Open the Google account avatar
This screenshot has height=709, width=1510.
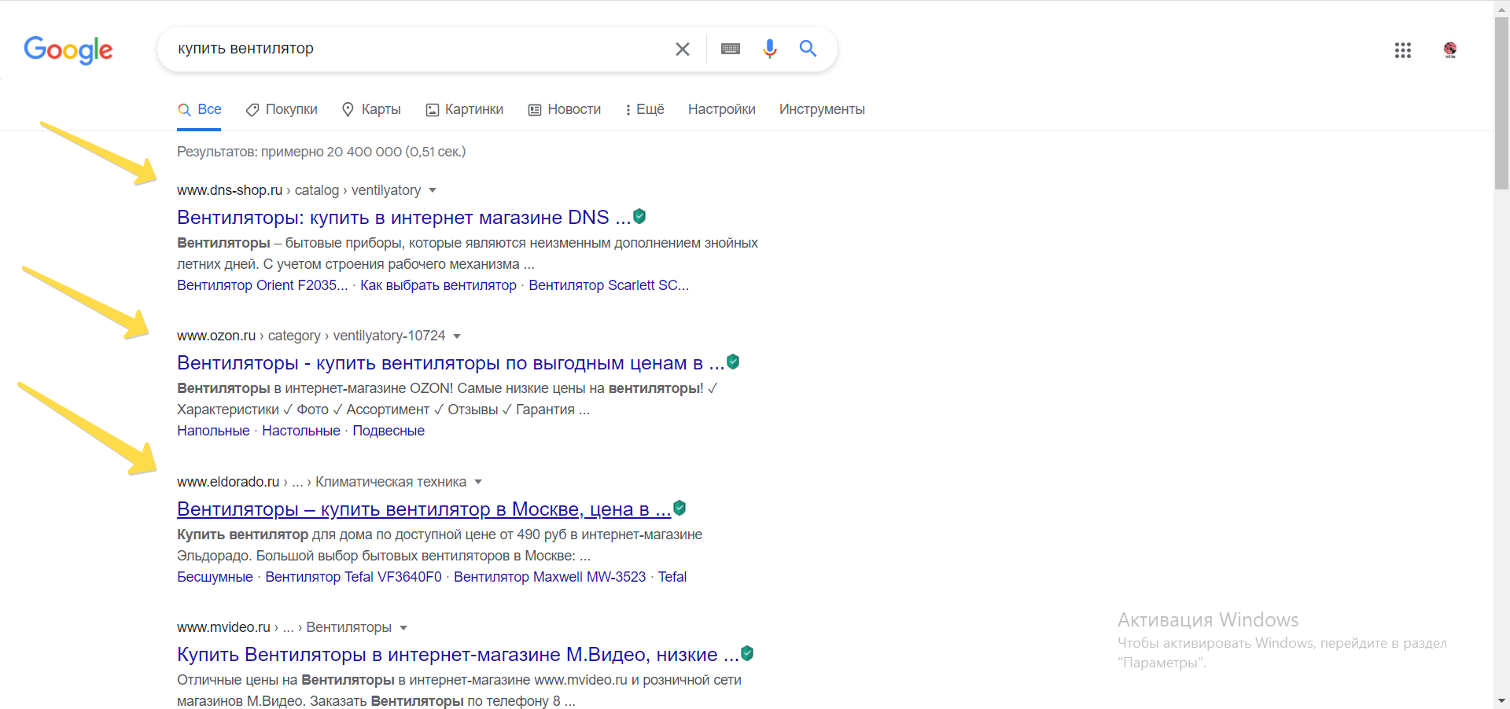click(1450, 50)
